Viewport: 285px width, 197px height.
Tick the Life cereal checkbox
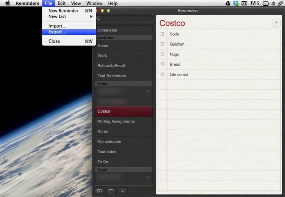(x=162, y=75)
